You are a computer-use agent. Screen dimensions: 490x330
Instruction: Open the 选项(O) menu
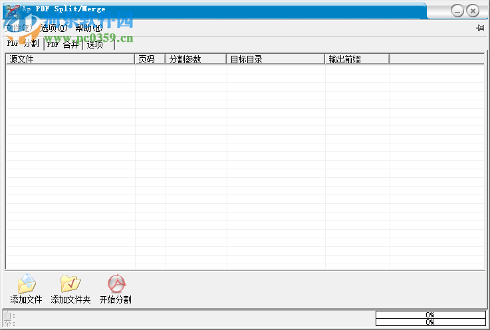(54, 28)
